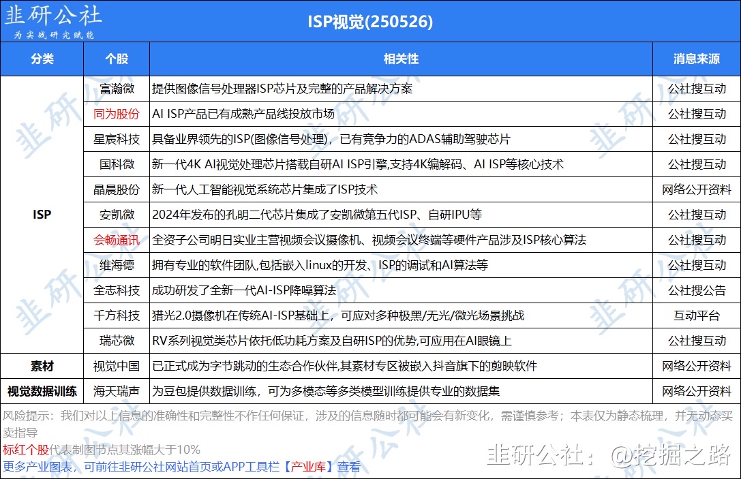This screenshot has width=741, height=479.
Task: Click the title ISP视觉(250526)
Action: (x=370, y=21)
